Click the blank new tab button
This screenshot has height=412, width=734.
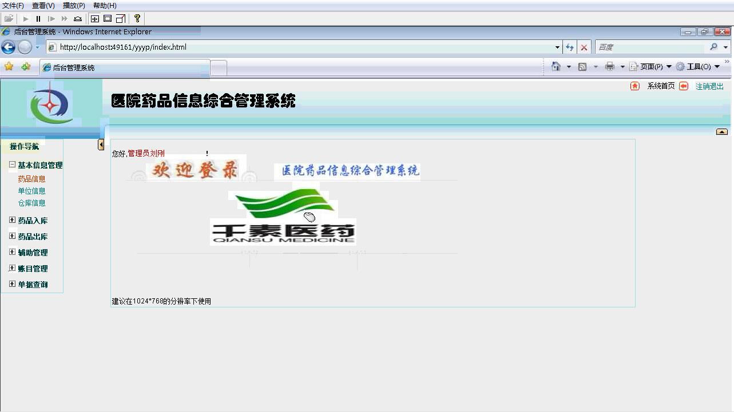pyautogui.click(x=219, y=68)
